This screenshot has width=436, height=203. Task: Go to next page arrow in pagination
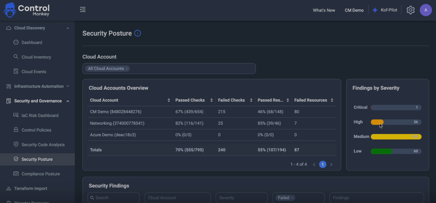[x=331, y=164]
